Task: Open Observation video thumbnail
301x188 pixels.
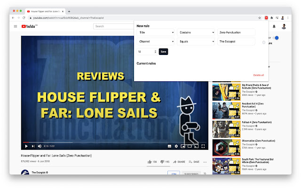Action: [x=226, y=148]
